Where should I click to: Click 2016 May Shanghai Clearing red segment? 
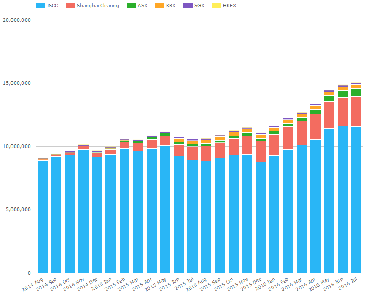(x=329, y=115)
